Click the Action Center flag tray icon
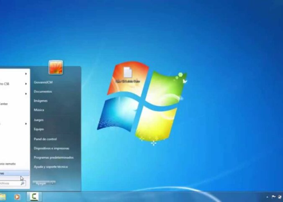283x202 pixels. click(x=274, y=197)
